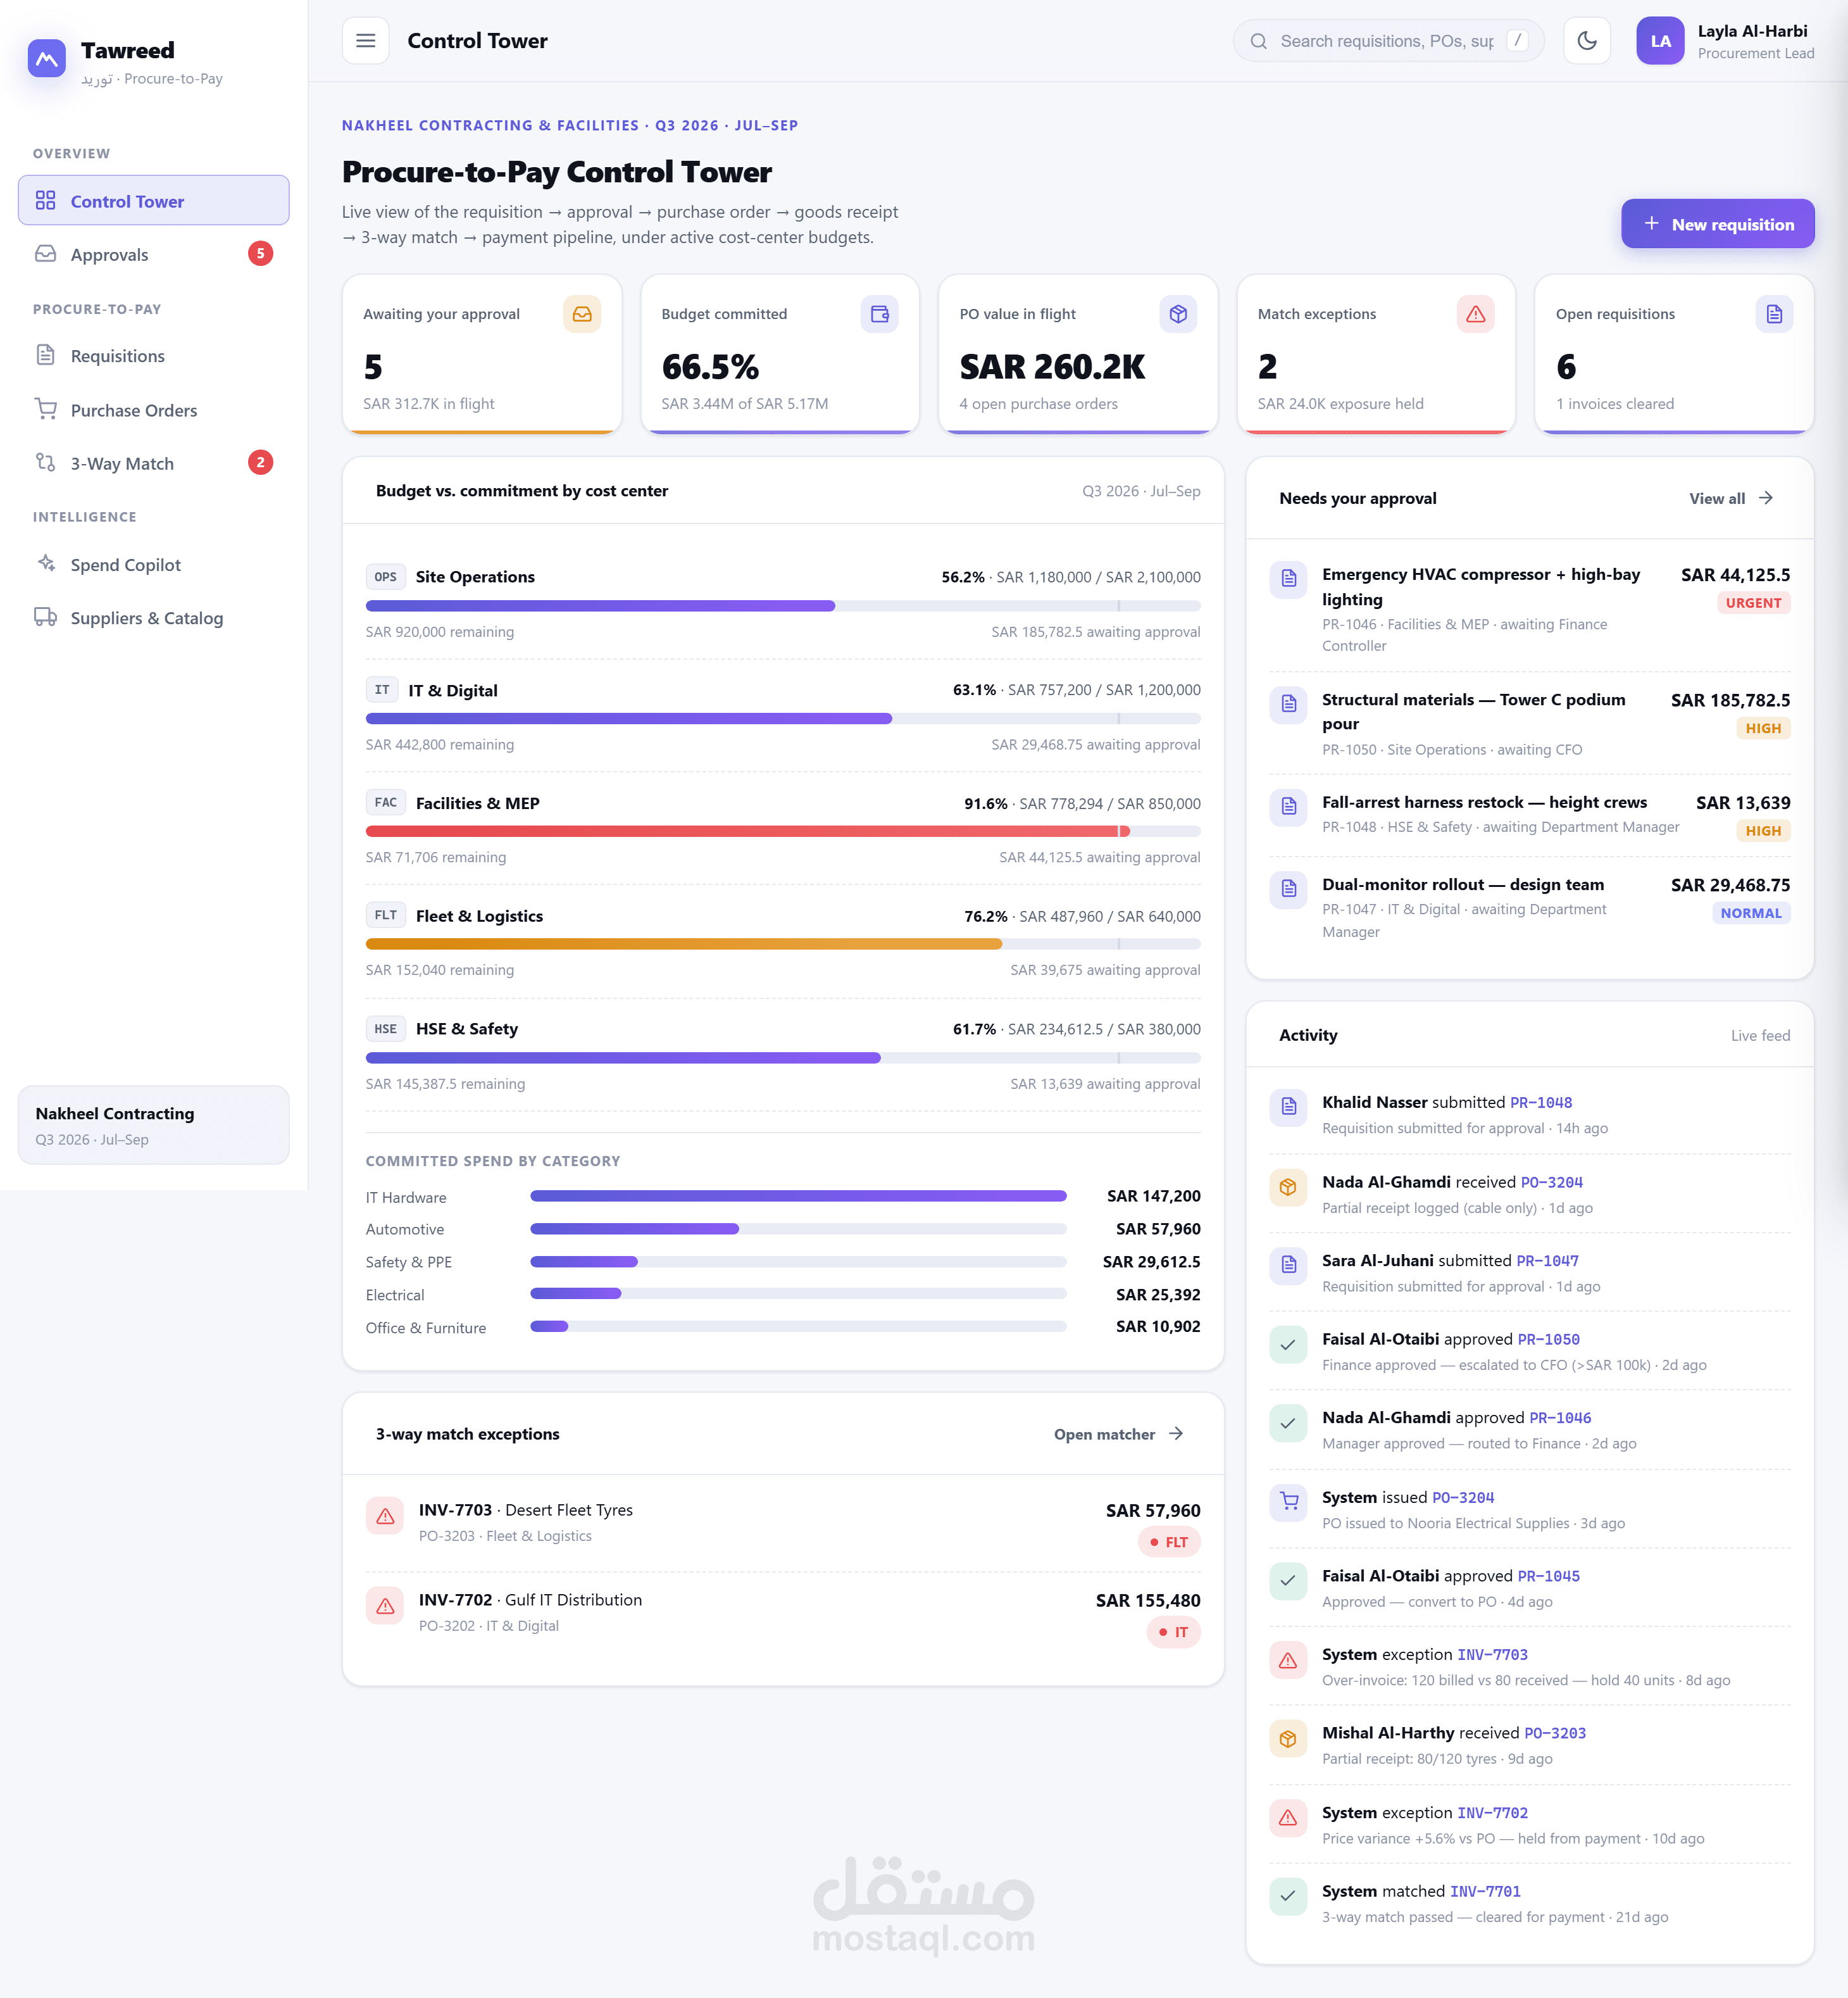Viewport: 1848px width, 1998px height.
Task: Open PO-3203 link from Mishal Al-Harthy
Action: pyautogui.click(x=1554, y=1734)
